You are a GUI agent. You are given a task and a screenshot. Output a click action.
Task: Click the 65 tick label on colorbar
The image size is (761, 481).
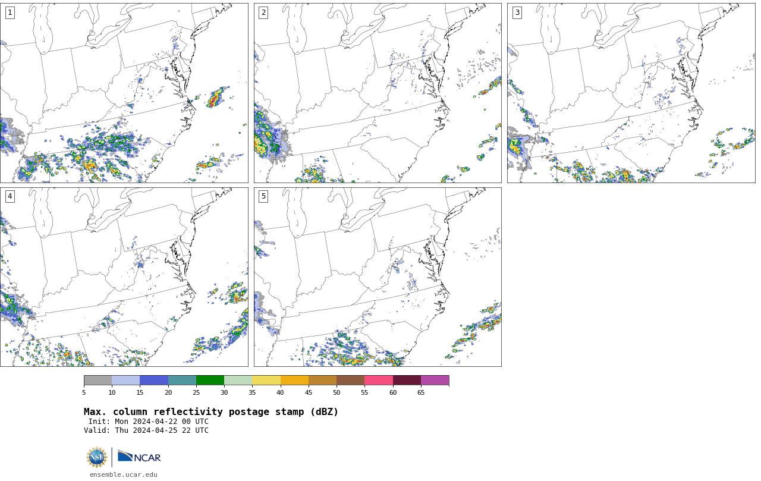pos(421,392)
